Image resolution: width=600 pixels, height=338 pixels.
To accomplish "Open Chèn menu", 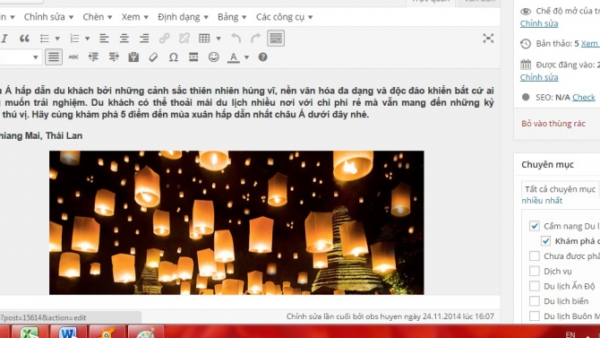I will (x=98, y=17).
